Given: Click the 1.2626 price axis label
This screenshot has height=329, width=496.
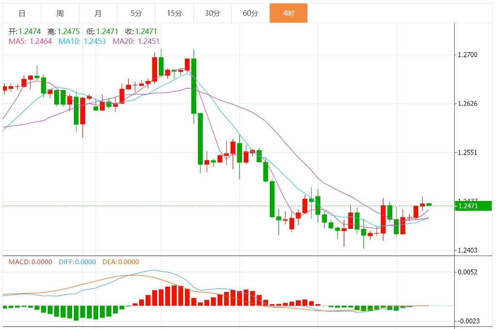Looking at the screenshot, I should 467,104.
